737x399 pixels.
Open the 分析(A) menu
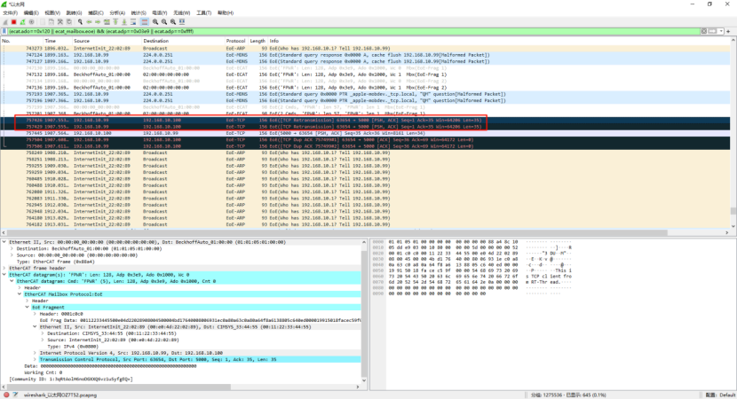(117, 12)
